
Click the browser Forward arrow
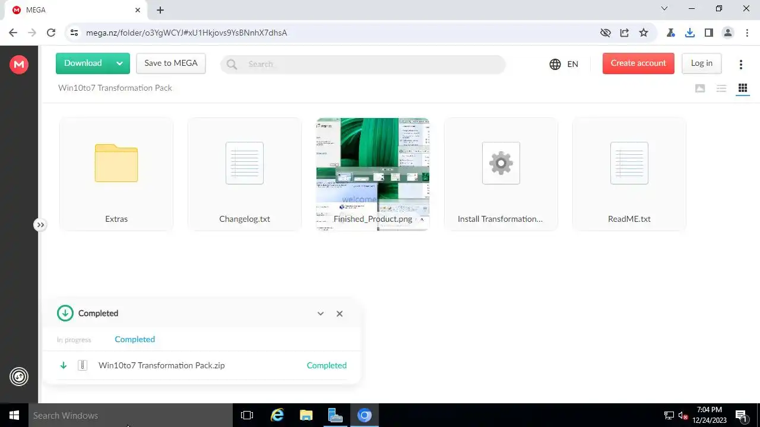[32, 33]
